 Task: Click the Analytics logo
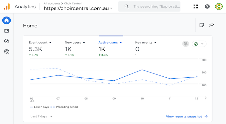click(x=7, y=7)
